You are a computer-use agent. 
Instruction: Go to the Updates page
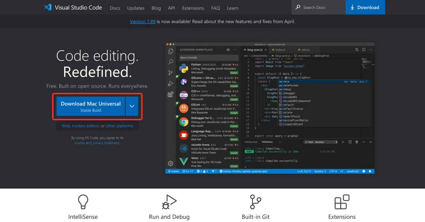(x=136, y=8)
